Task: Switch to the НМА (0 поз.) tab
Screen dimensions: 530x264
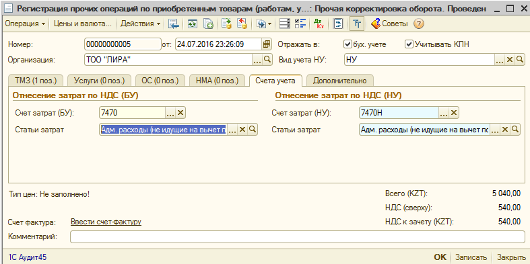Action: click(217, 81)
